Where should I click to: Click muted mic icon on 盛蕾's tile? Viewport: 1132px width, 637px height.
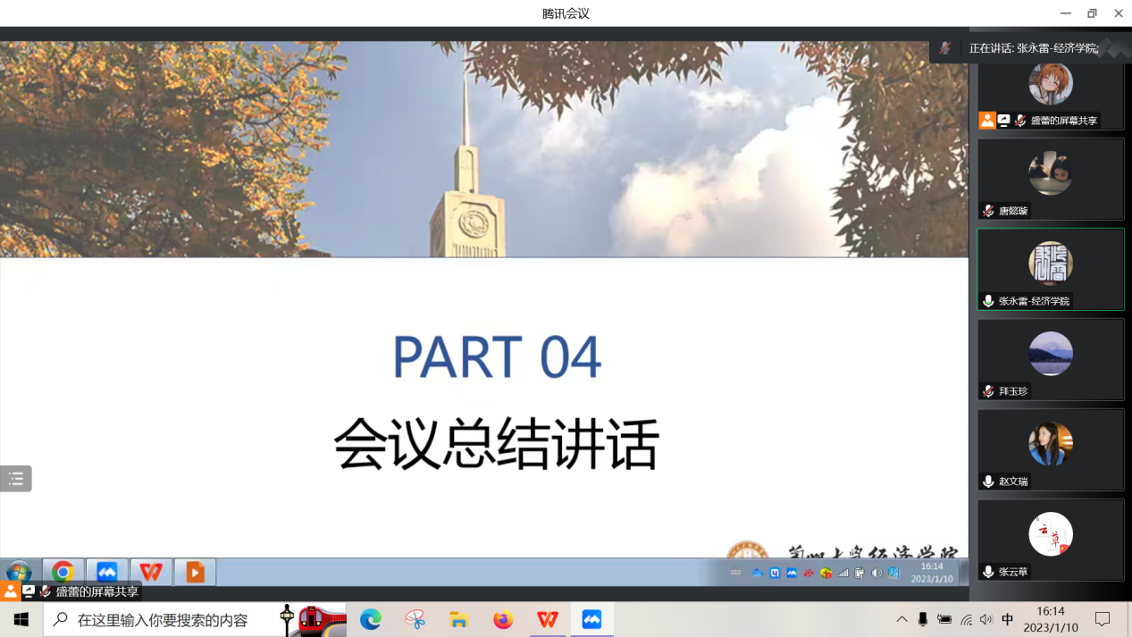(1020, 121)
